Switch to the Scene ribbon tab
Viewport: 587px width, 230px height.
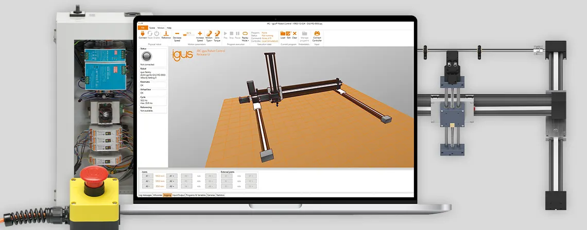coord(152,28)
